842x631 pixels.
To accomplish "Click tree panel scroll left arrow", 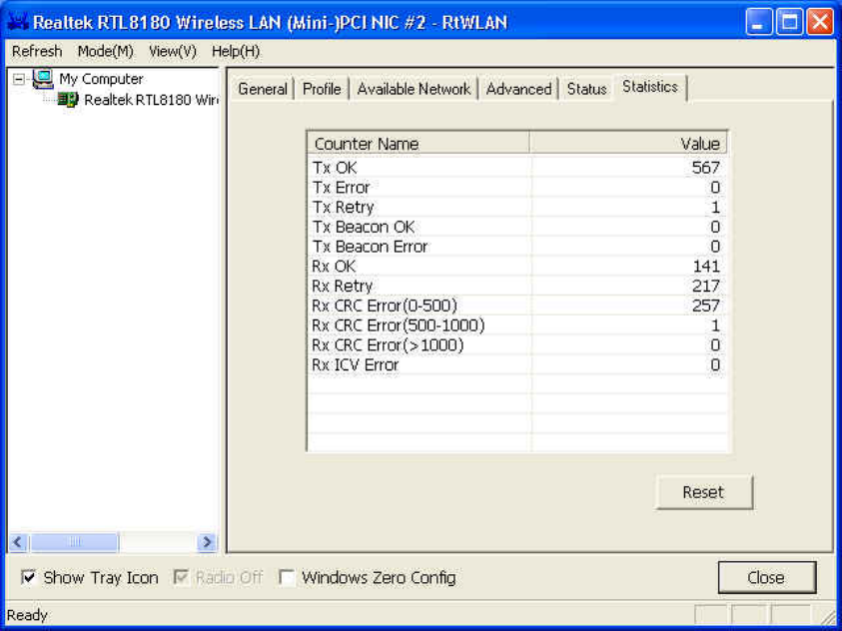I will [x=18, y=542].
